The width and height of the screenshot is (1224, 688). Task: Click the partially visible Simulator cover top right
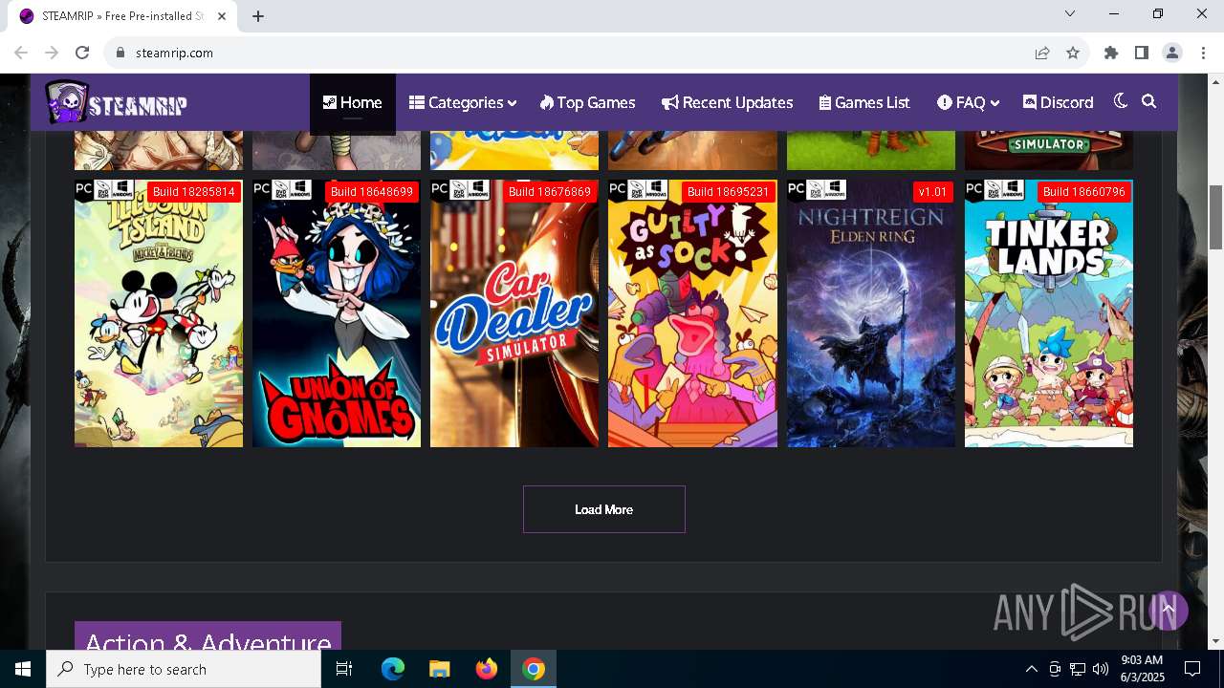pyautogui.click(x=1049, y=150)
